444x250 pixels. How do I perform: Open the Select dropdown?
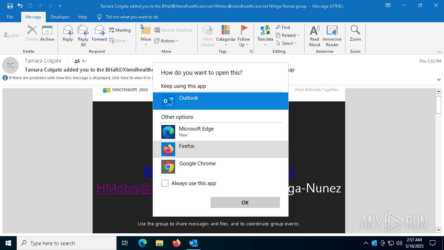[287, 43]
